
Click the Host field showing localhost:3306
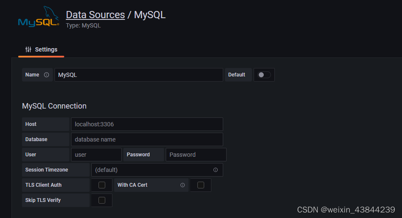coord(147,124)
